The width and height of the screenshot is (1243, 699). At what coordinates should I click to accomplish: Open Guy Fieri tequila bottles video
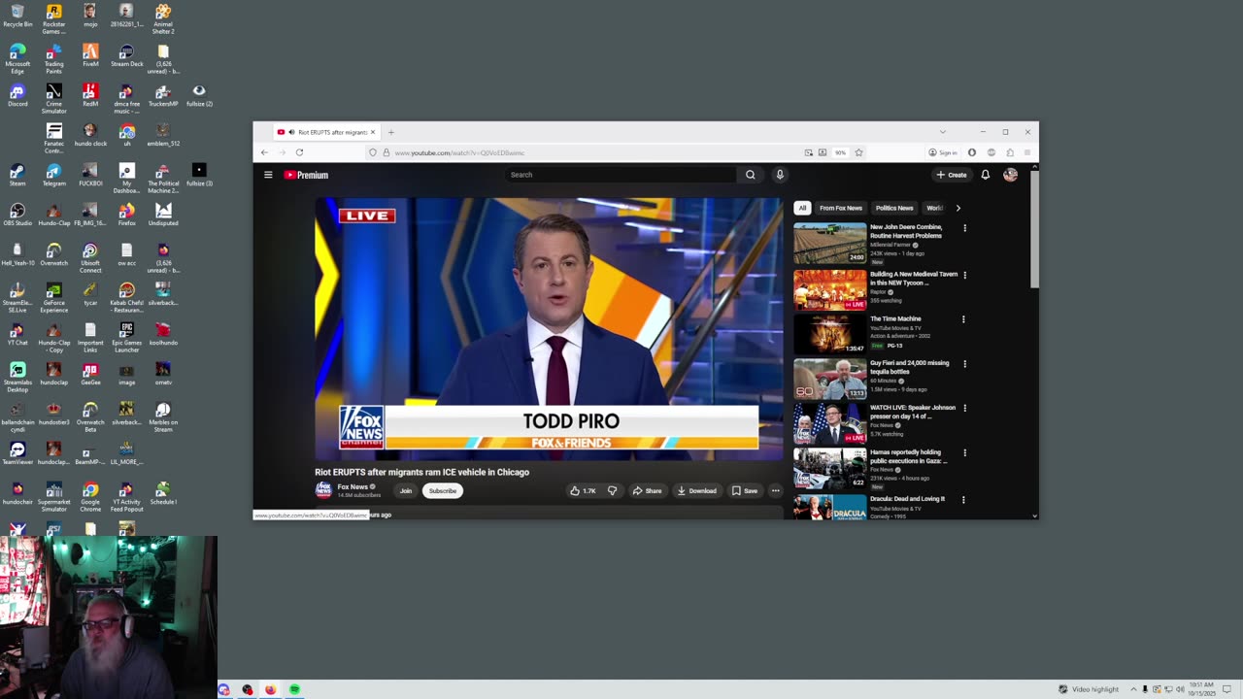click(910, 367)
